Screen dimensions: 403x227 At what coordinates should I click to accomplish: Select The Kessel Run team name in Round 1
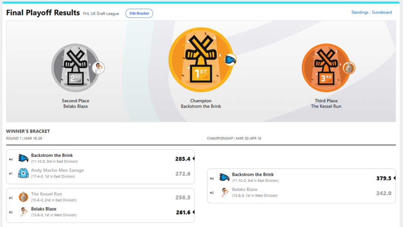(46, 194)
